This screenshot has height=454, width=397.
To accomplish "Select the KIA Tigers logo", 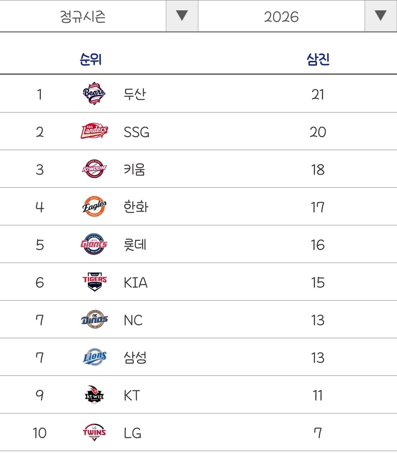I will [x=94, y=283].
